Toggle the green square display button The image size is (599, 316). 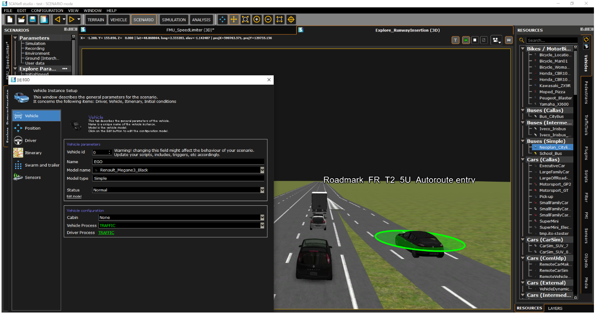point(466,40)
